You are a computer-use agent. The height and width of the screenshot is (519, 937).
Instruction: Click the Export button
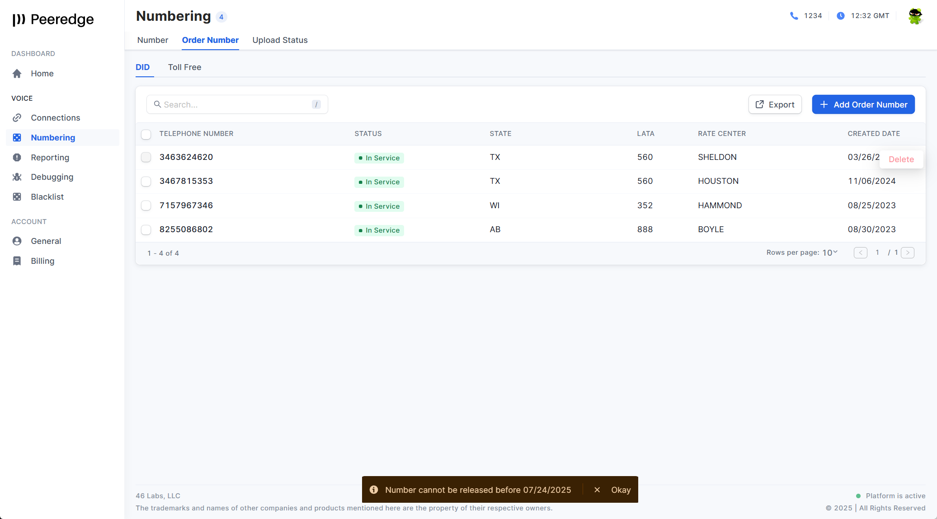775,104
